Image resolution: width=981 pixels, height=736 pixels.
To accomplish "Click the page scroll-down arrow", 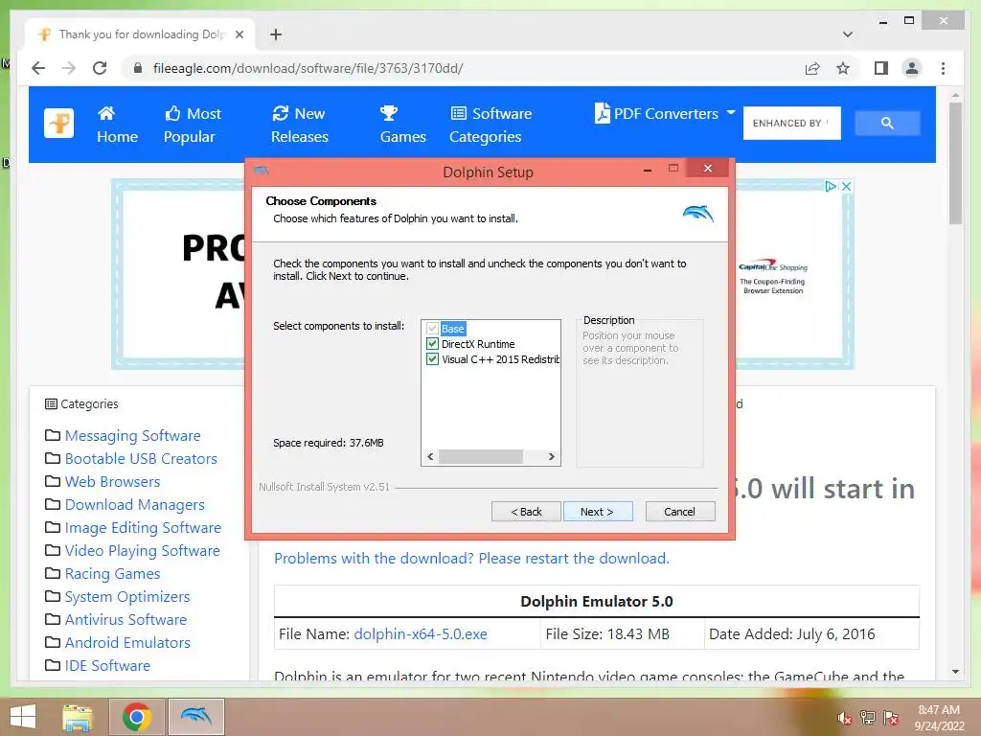I will pyautogui.click(x=955, y=672).
